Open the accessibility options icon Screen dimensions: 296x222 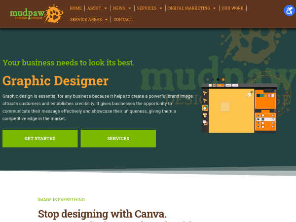[289, 10]
